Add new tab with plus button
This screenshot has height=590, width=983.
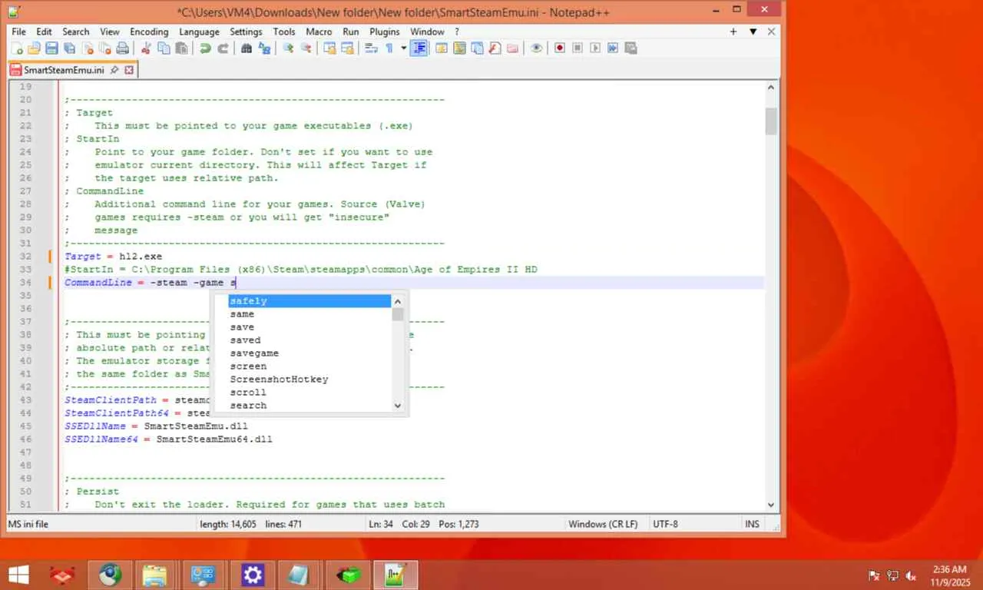733,31
